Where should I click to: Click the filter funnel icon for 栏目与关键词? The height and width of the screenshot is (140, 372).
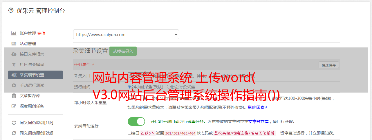(x=14, y=65)
